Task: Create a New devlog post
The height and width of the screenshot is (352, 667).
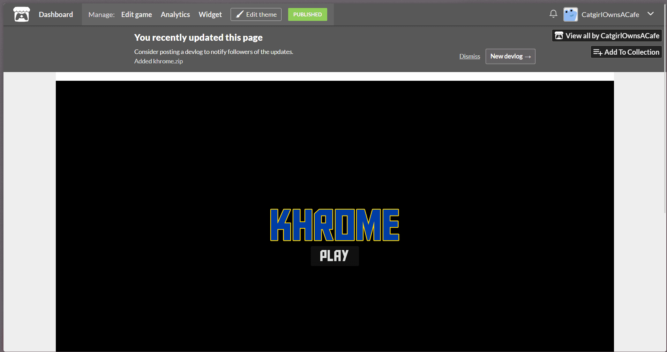Action: 510,56
